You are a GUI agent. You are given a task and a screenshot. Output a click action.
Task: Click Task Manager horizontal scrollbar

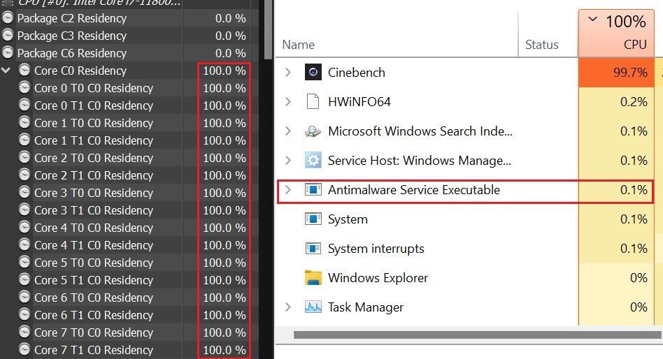point(478,335)
